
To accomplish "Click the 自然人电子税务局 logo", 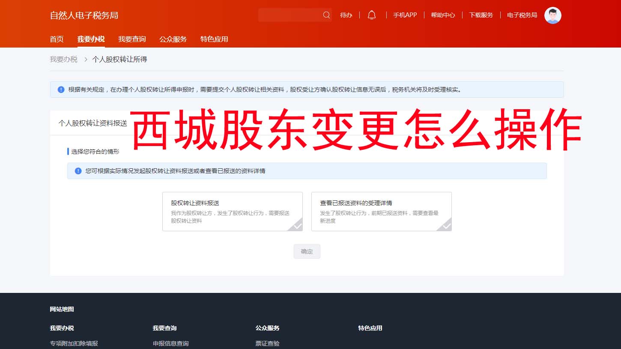I will [84, 15].
